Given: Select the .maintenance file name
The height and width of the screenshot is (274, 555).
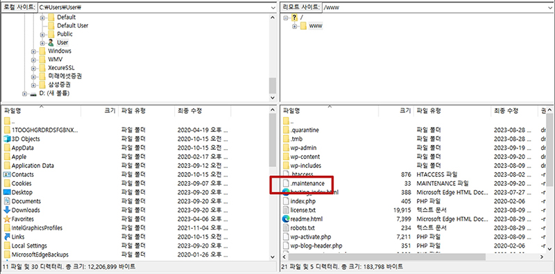Looking at the screenshot, I should 307,183.
